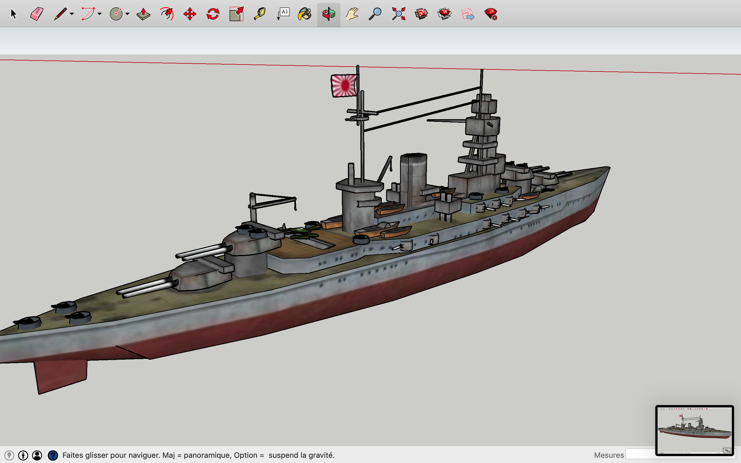Select the Text label tool
Viewport: 741px width, 463px height.
point(283,14)
